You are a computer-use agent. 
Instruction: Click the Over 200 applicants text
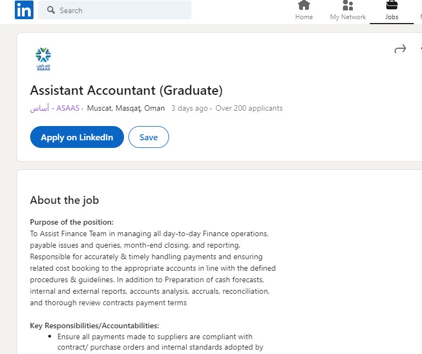click(249, 109)
